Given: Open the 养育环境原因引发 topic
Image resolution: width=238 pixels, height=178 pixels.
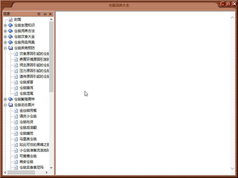Looking at the screenshot, I should pos(34,59).
